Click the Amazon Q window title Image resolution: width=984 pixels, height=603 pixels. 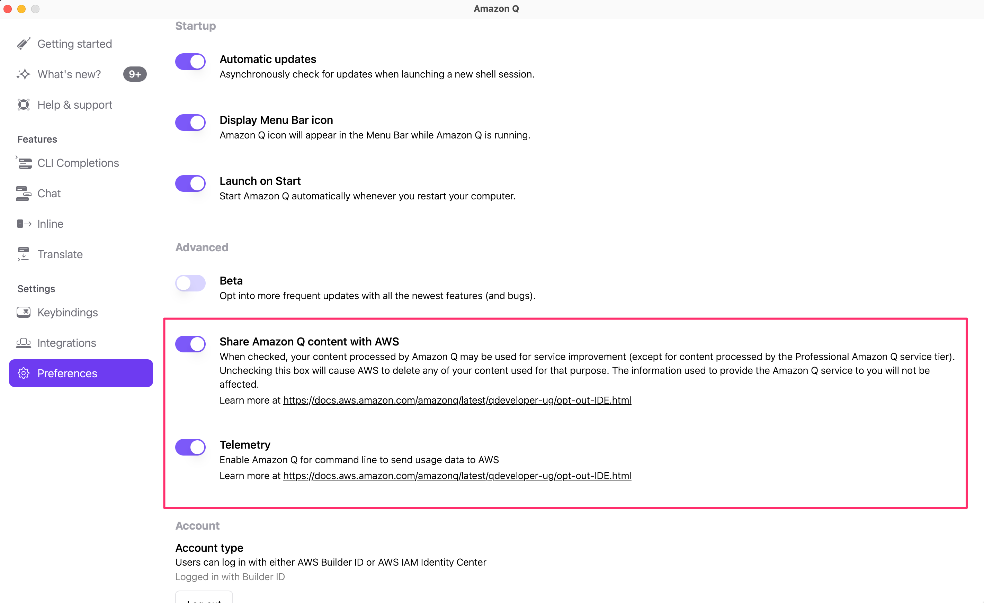[x=496, y=8]
